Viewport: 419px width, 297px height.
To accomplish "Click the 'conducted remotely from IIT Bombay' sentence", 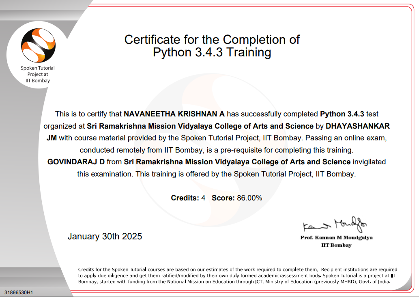I will [217, 150].
